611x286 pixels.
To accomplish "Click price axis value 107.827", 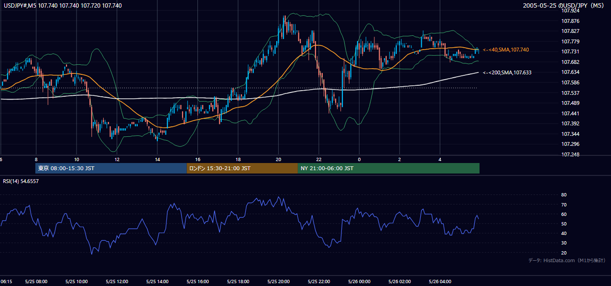I will (571, 31).
